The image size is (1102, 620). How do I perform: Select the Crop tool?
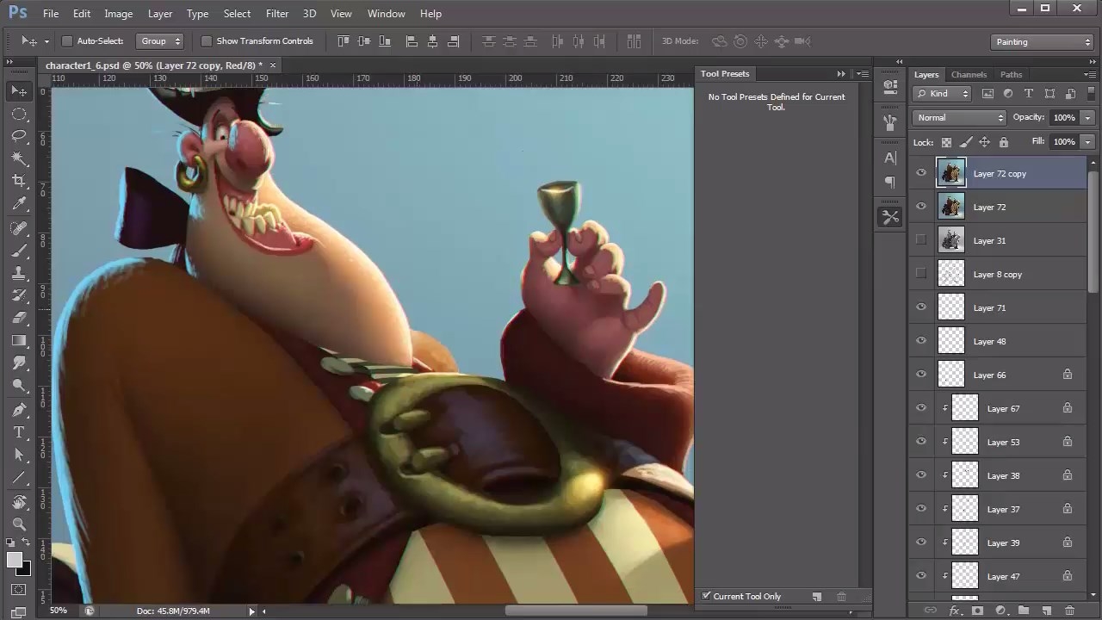coord(19,181)
